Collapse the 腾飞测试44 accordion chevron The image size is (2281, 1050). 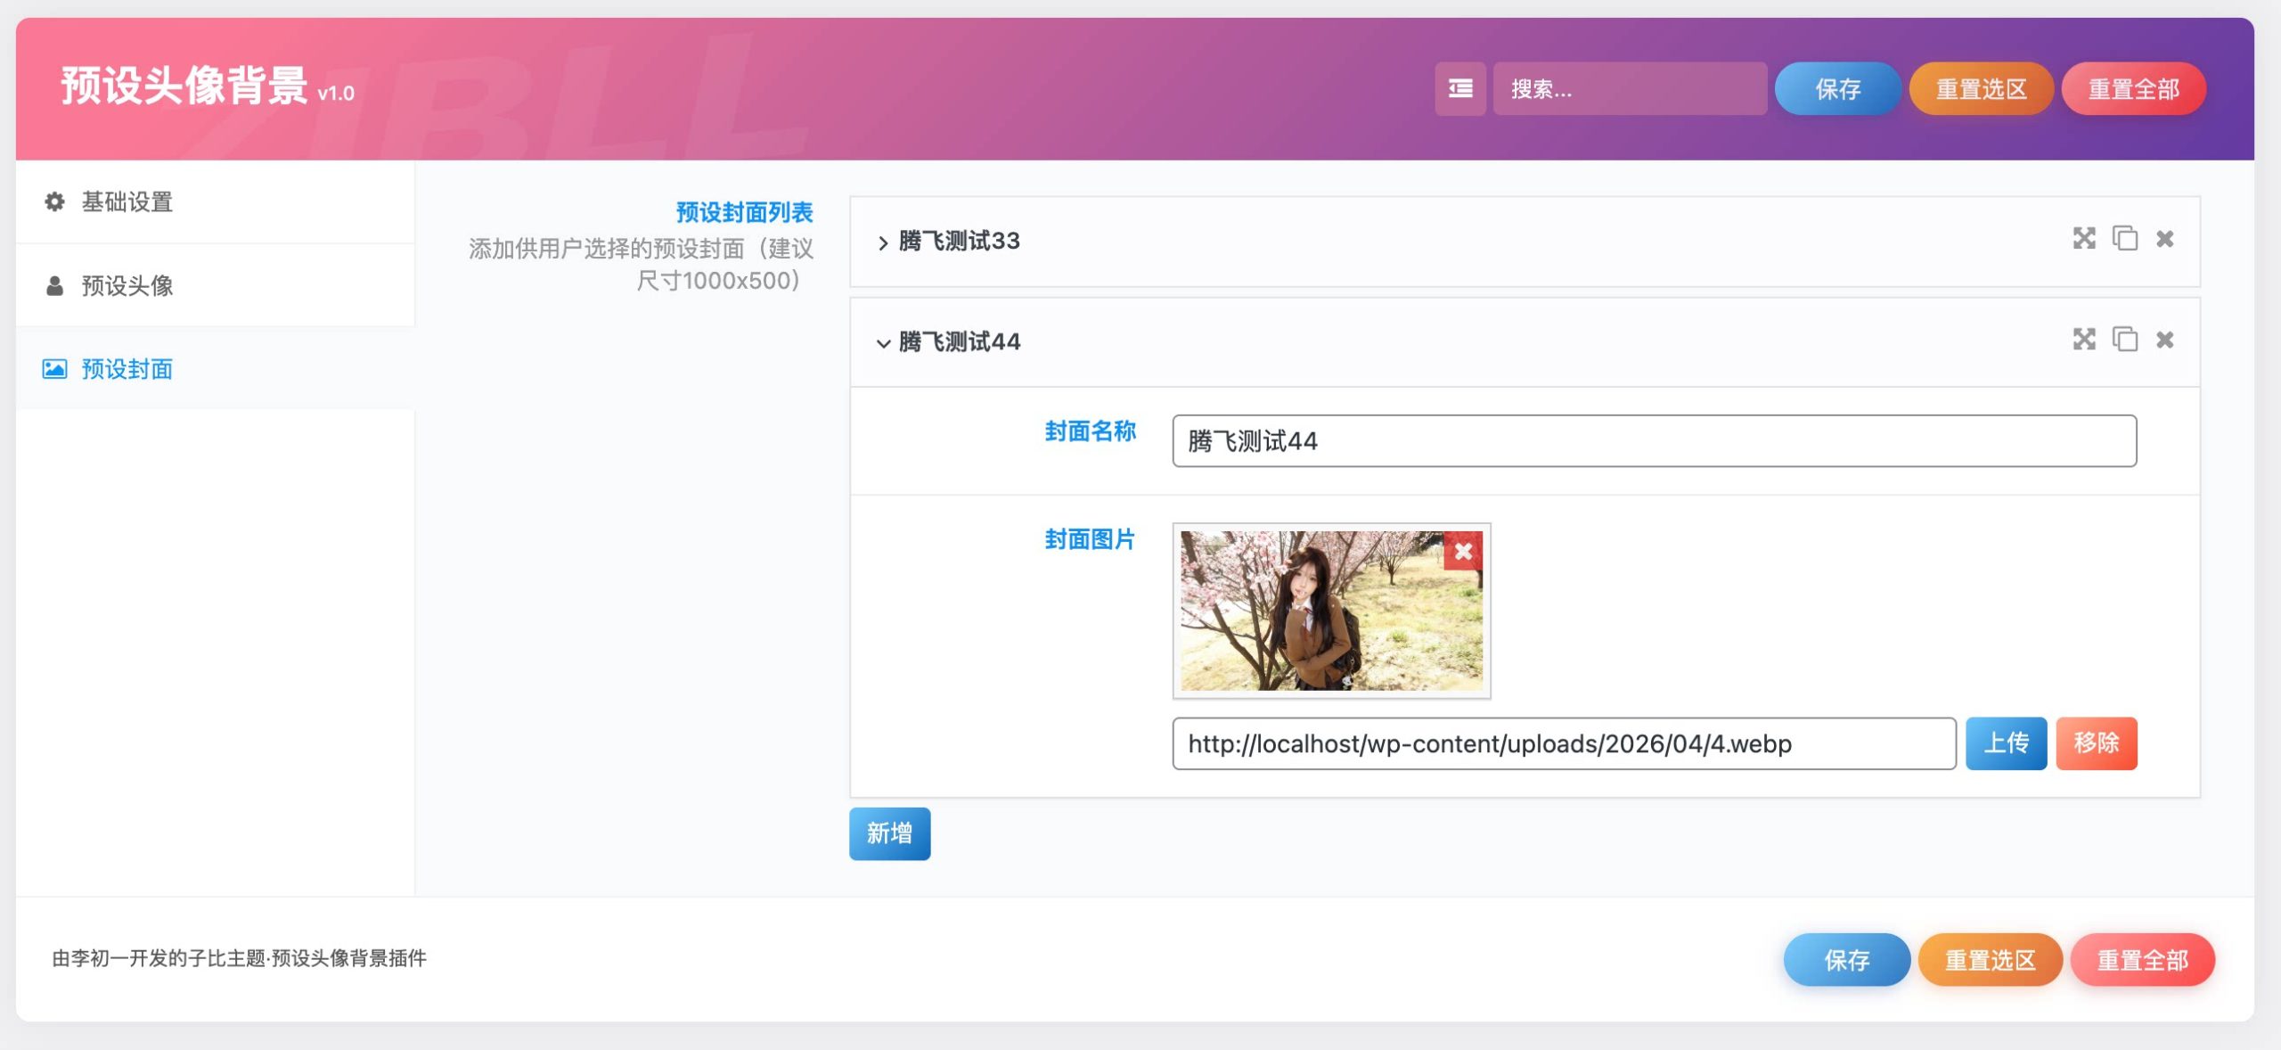pos(882,343)
